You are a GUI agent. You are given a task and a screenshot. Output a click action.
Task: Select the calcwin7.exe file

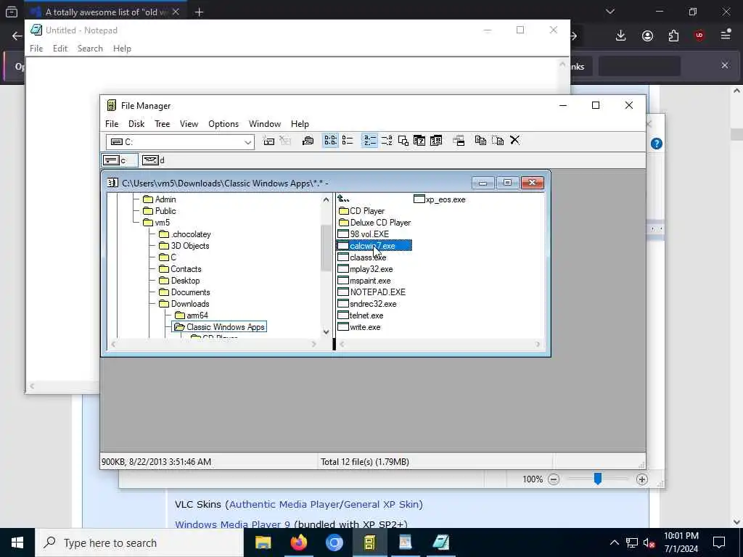[x=374, y=246]
